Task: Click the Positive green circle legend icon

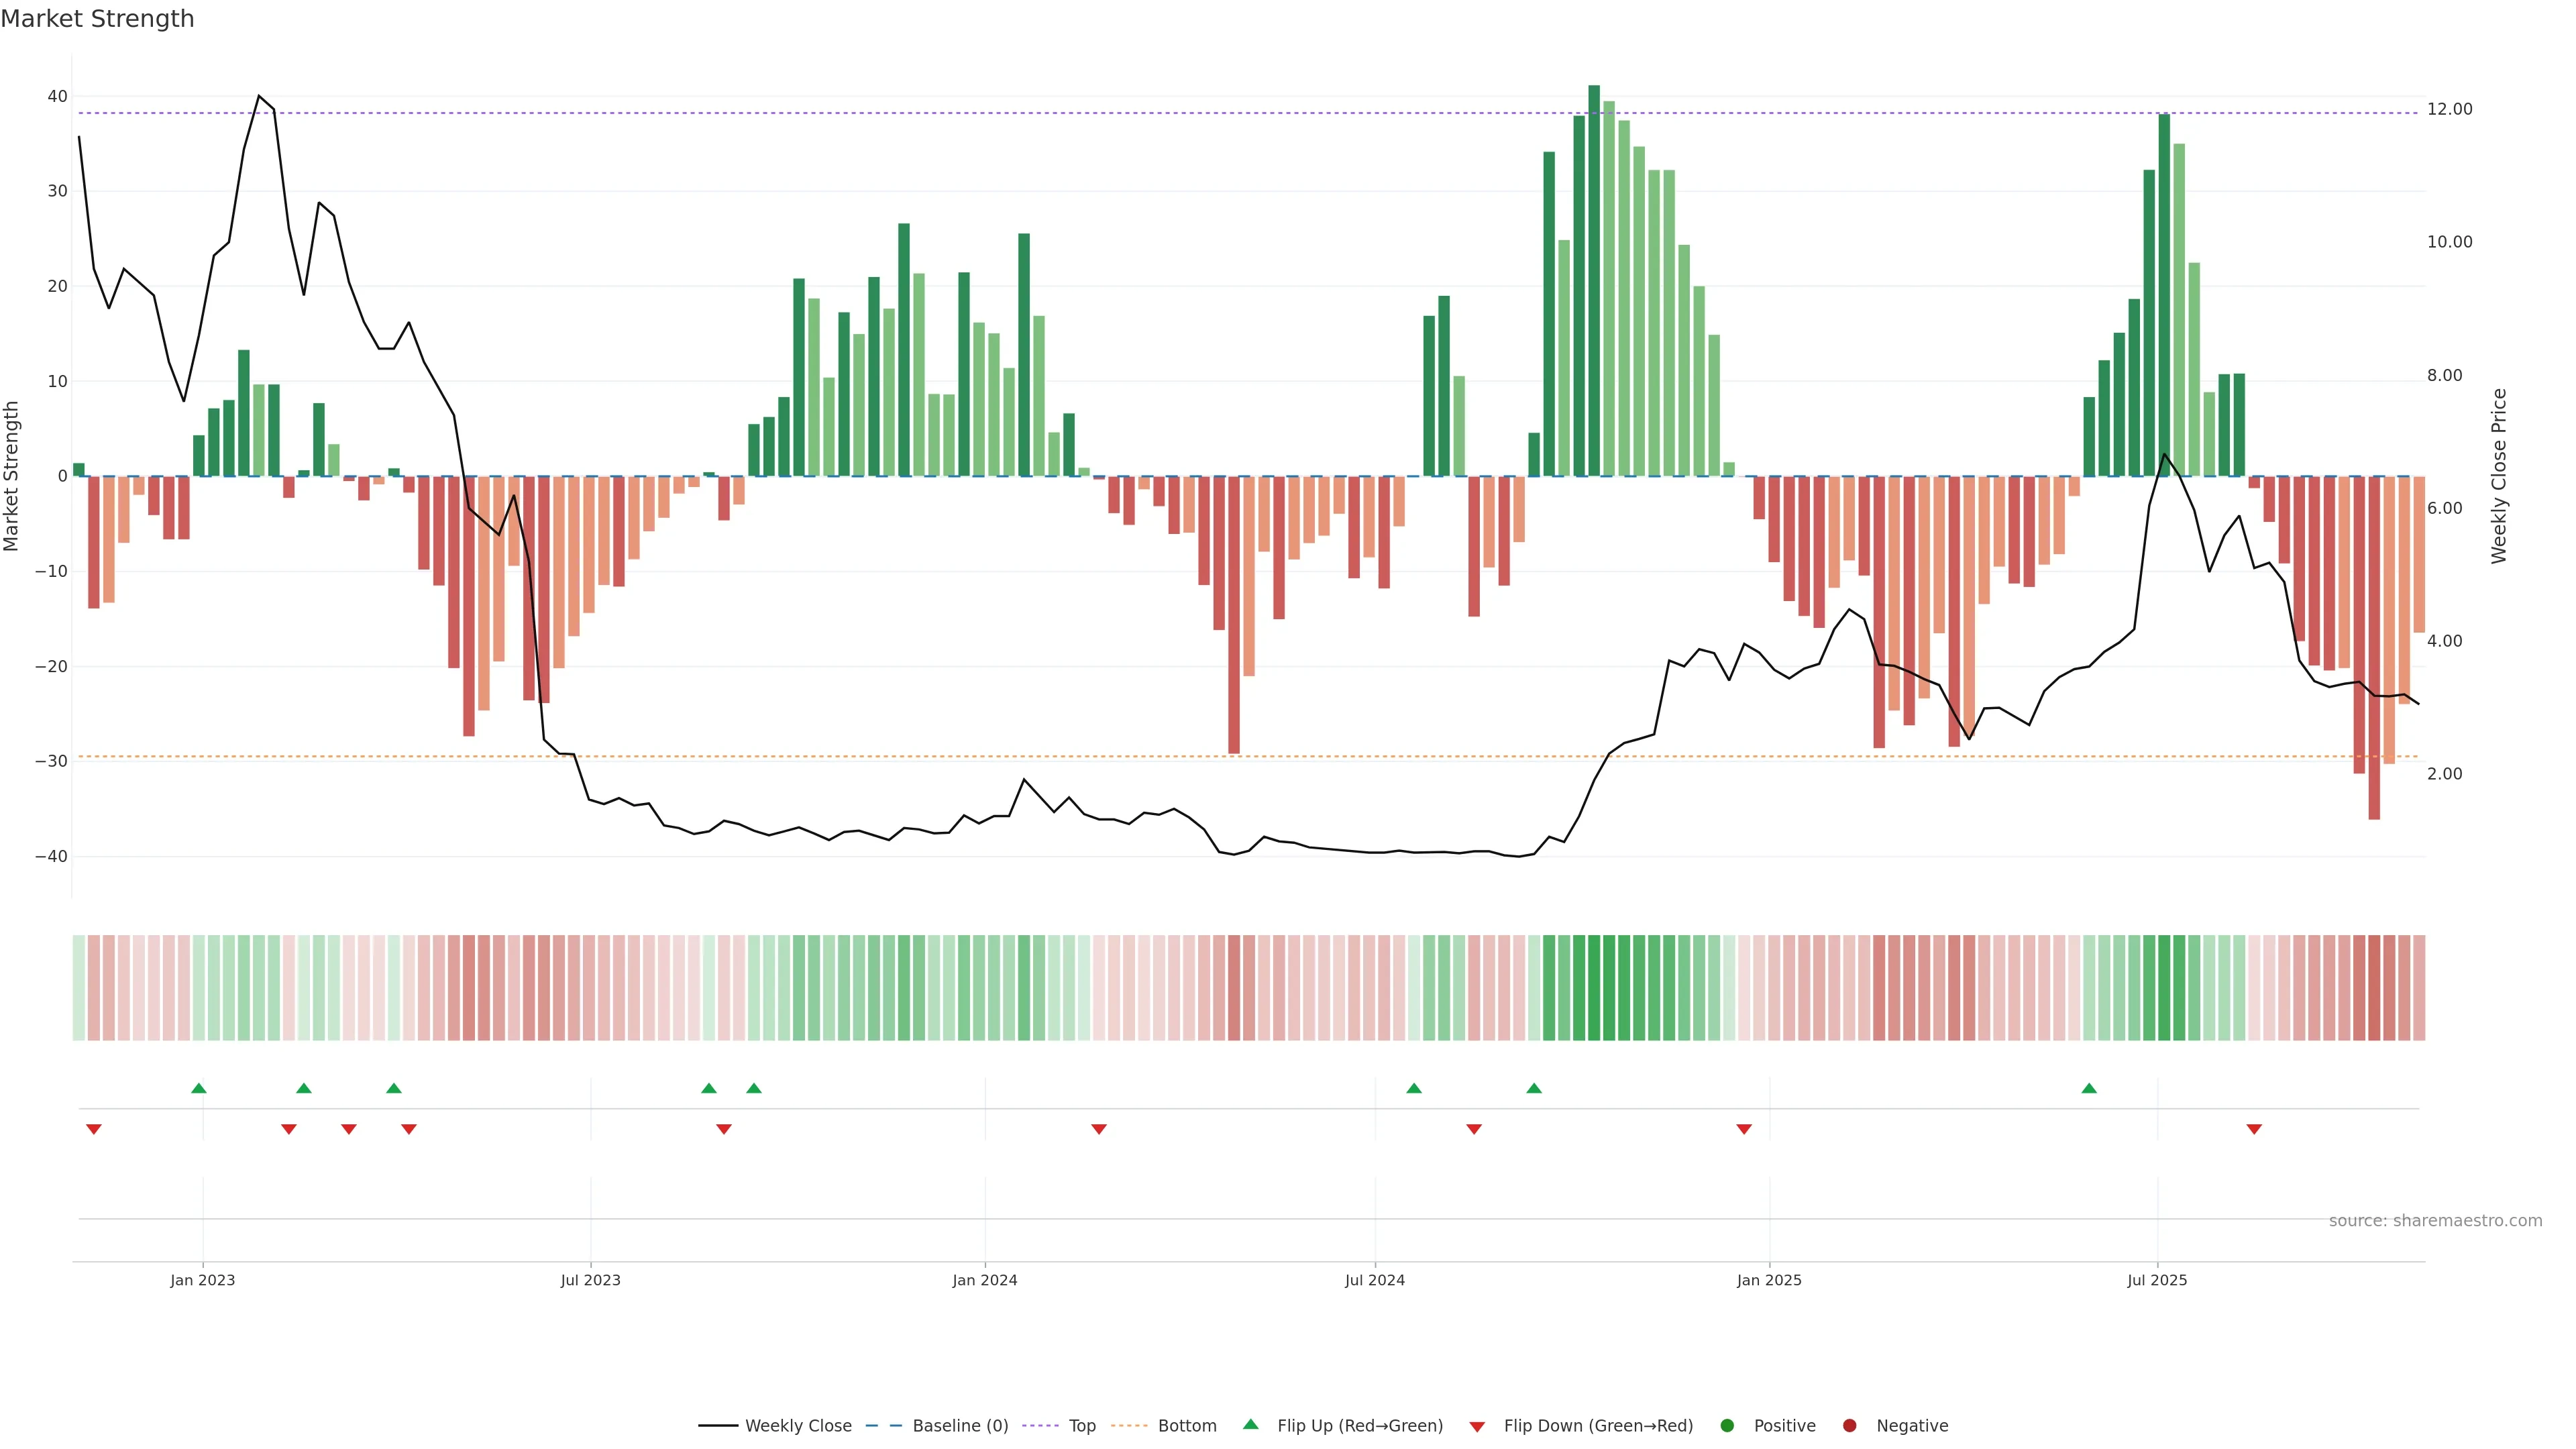Action: pyautogui.click(x=1727, y=1426)
